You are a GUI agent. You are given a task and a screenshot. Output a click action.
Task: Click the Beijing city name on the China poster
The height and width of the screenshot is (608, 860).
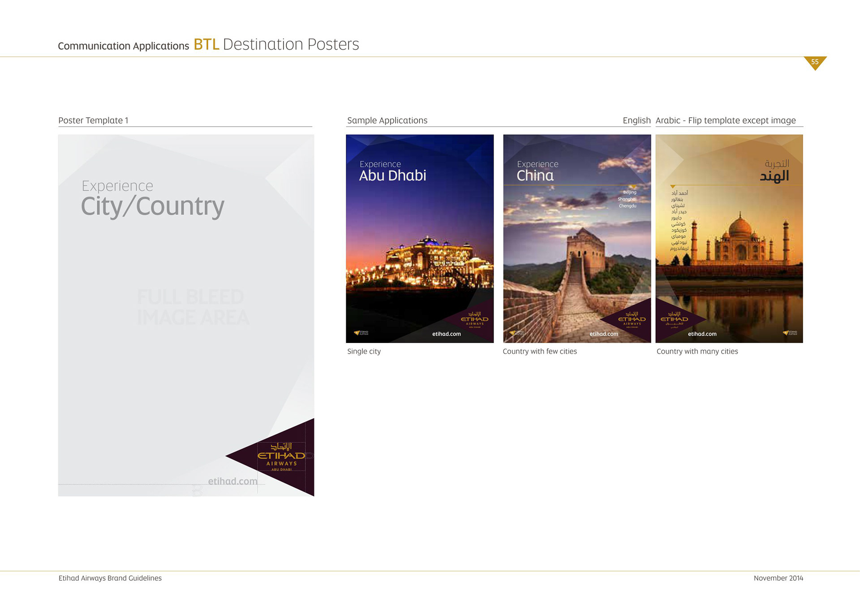pyautogui.click(x=629, y=192)
